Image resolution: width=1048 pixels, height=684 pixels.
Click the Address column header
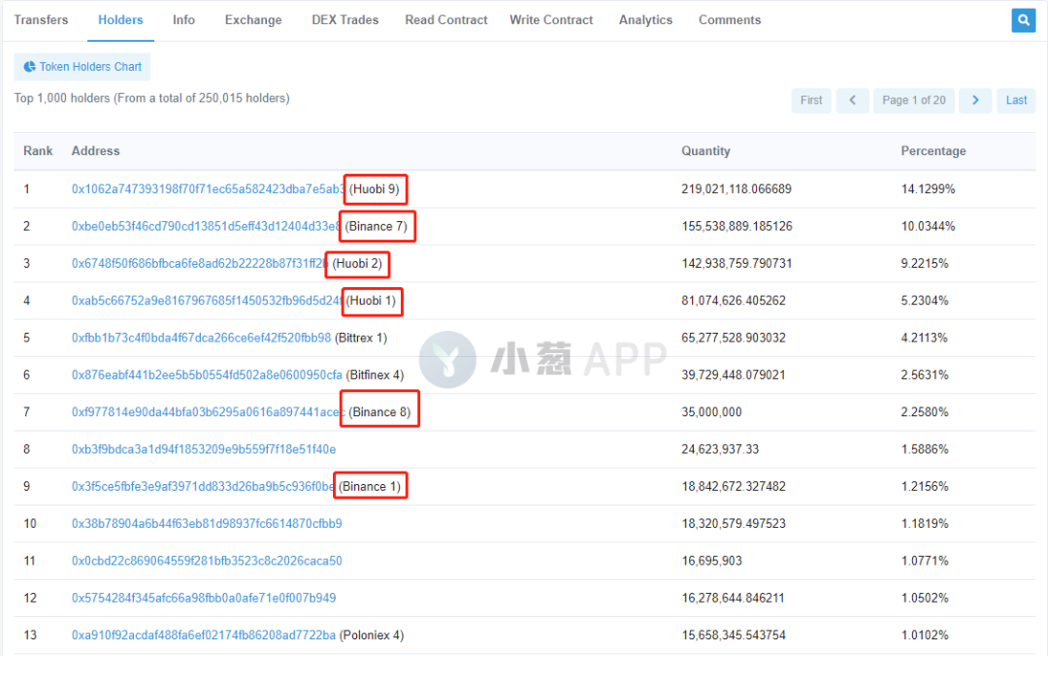(95, 151)
